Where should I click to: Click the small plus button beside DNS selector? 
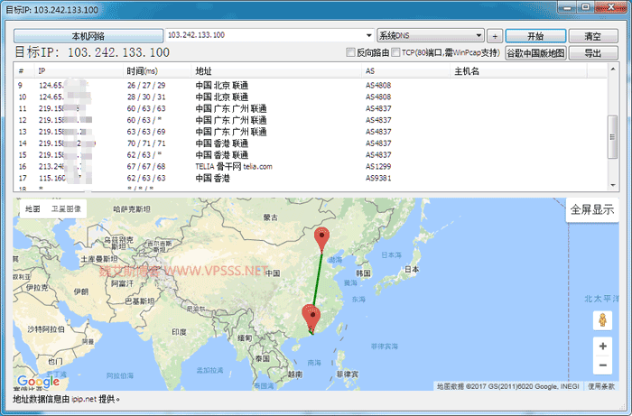tap(495, 36)
